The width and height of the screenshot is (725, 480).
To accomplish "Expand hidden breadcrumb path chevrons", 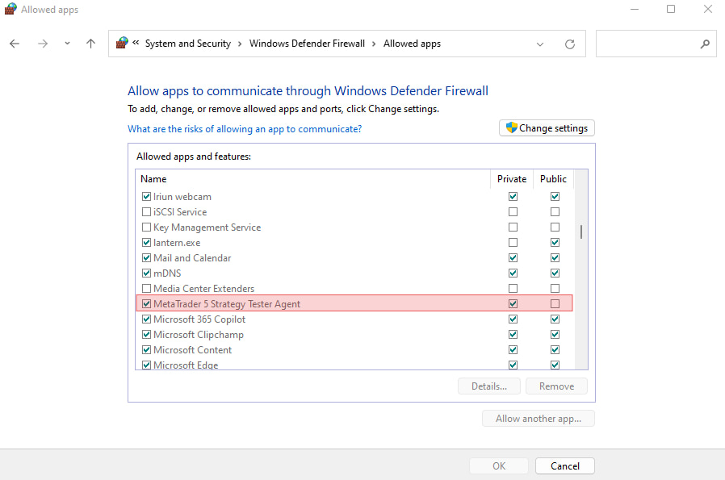I will 136,43.
